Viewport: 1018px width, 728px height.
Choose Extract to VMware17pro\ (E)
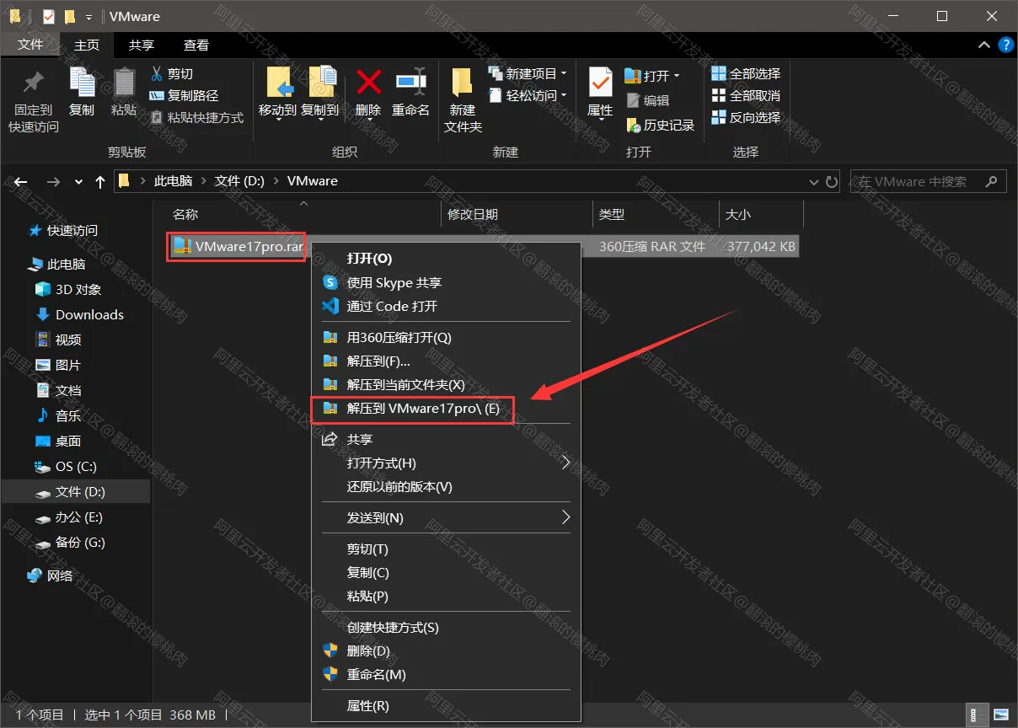click(x=447, y=409)
